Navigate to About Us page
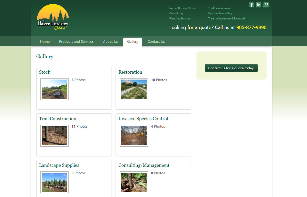 click(110, 41)
